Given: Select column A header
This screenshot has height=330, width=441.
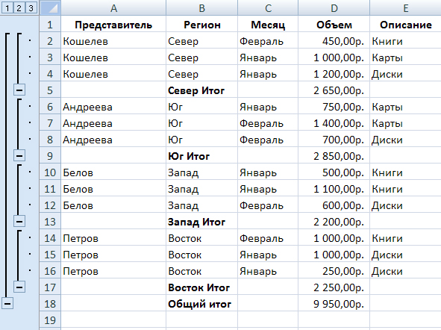Looking at the screenshot, I should tap(113, 8).
